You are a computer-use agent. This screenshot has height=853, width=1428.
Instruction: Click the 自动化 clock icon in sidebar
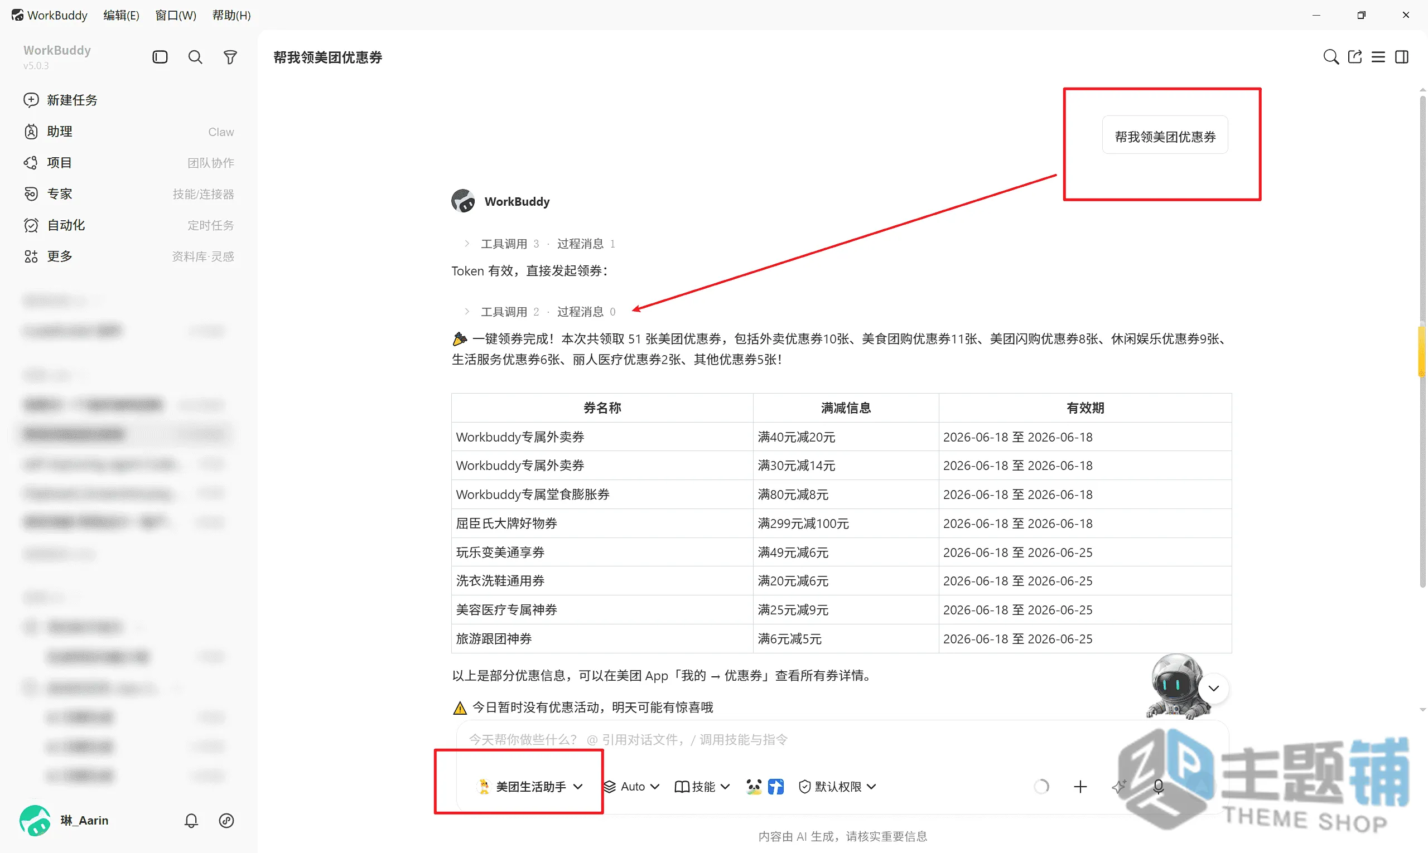31,225
